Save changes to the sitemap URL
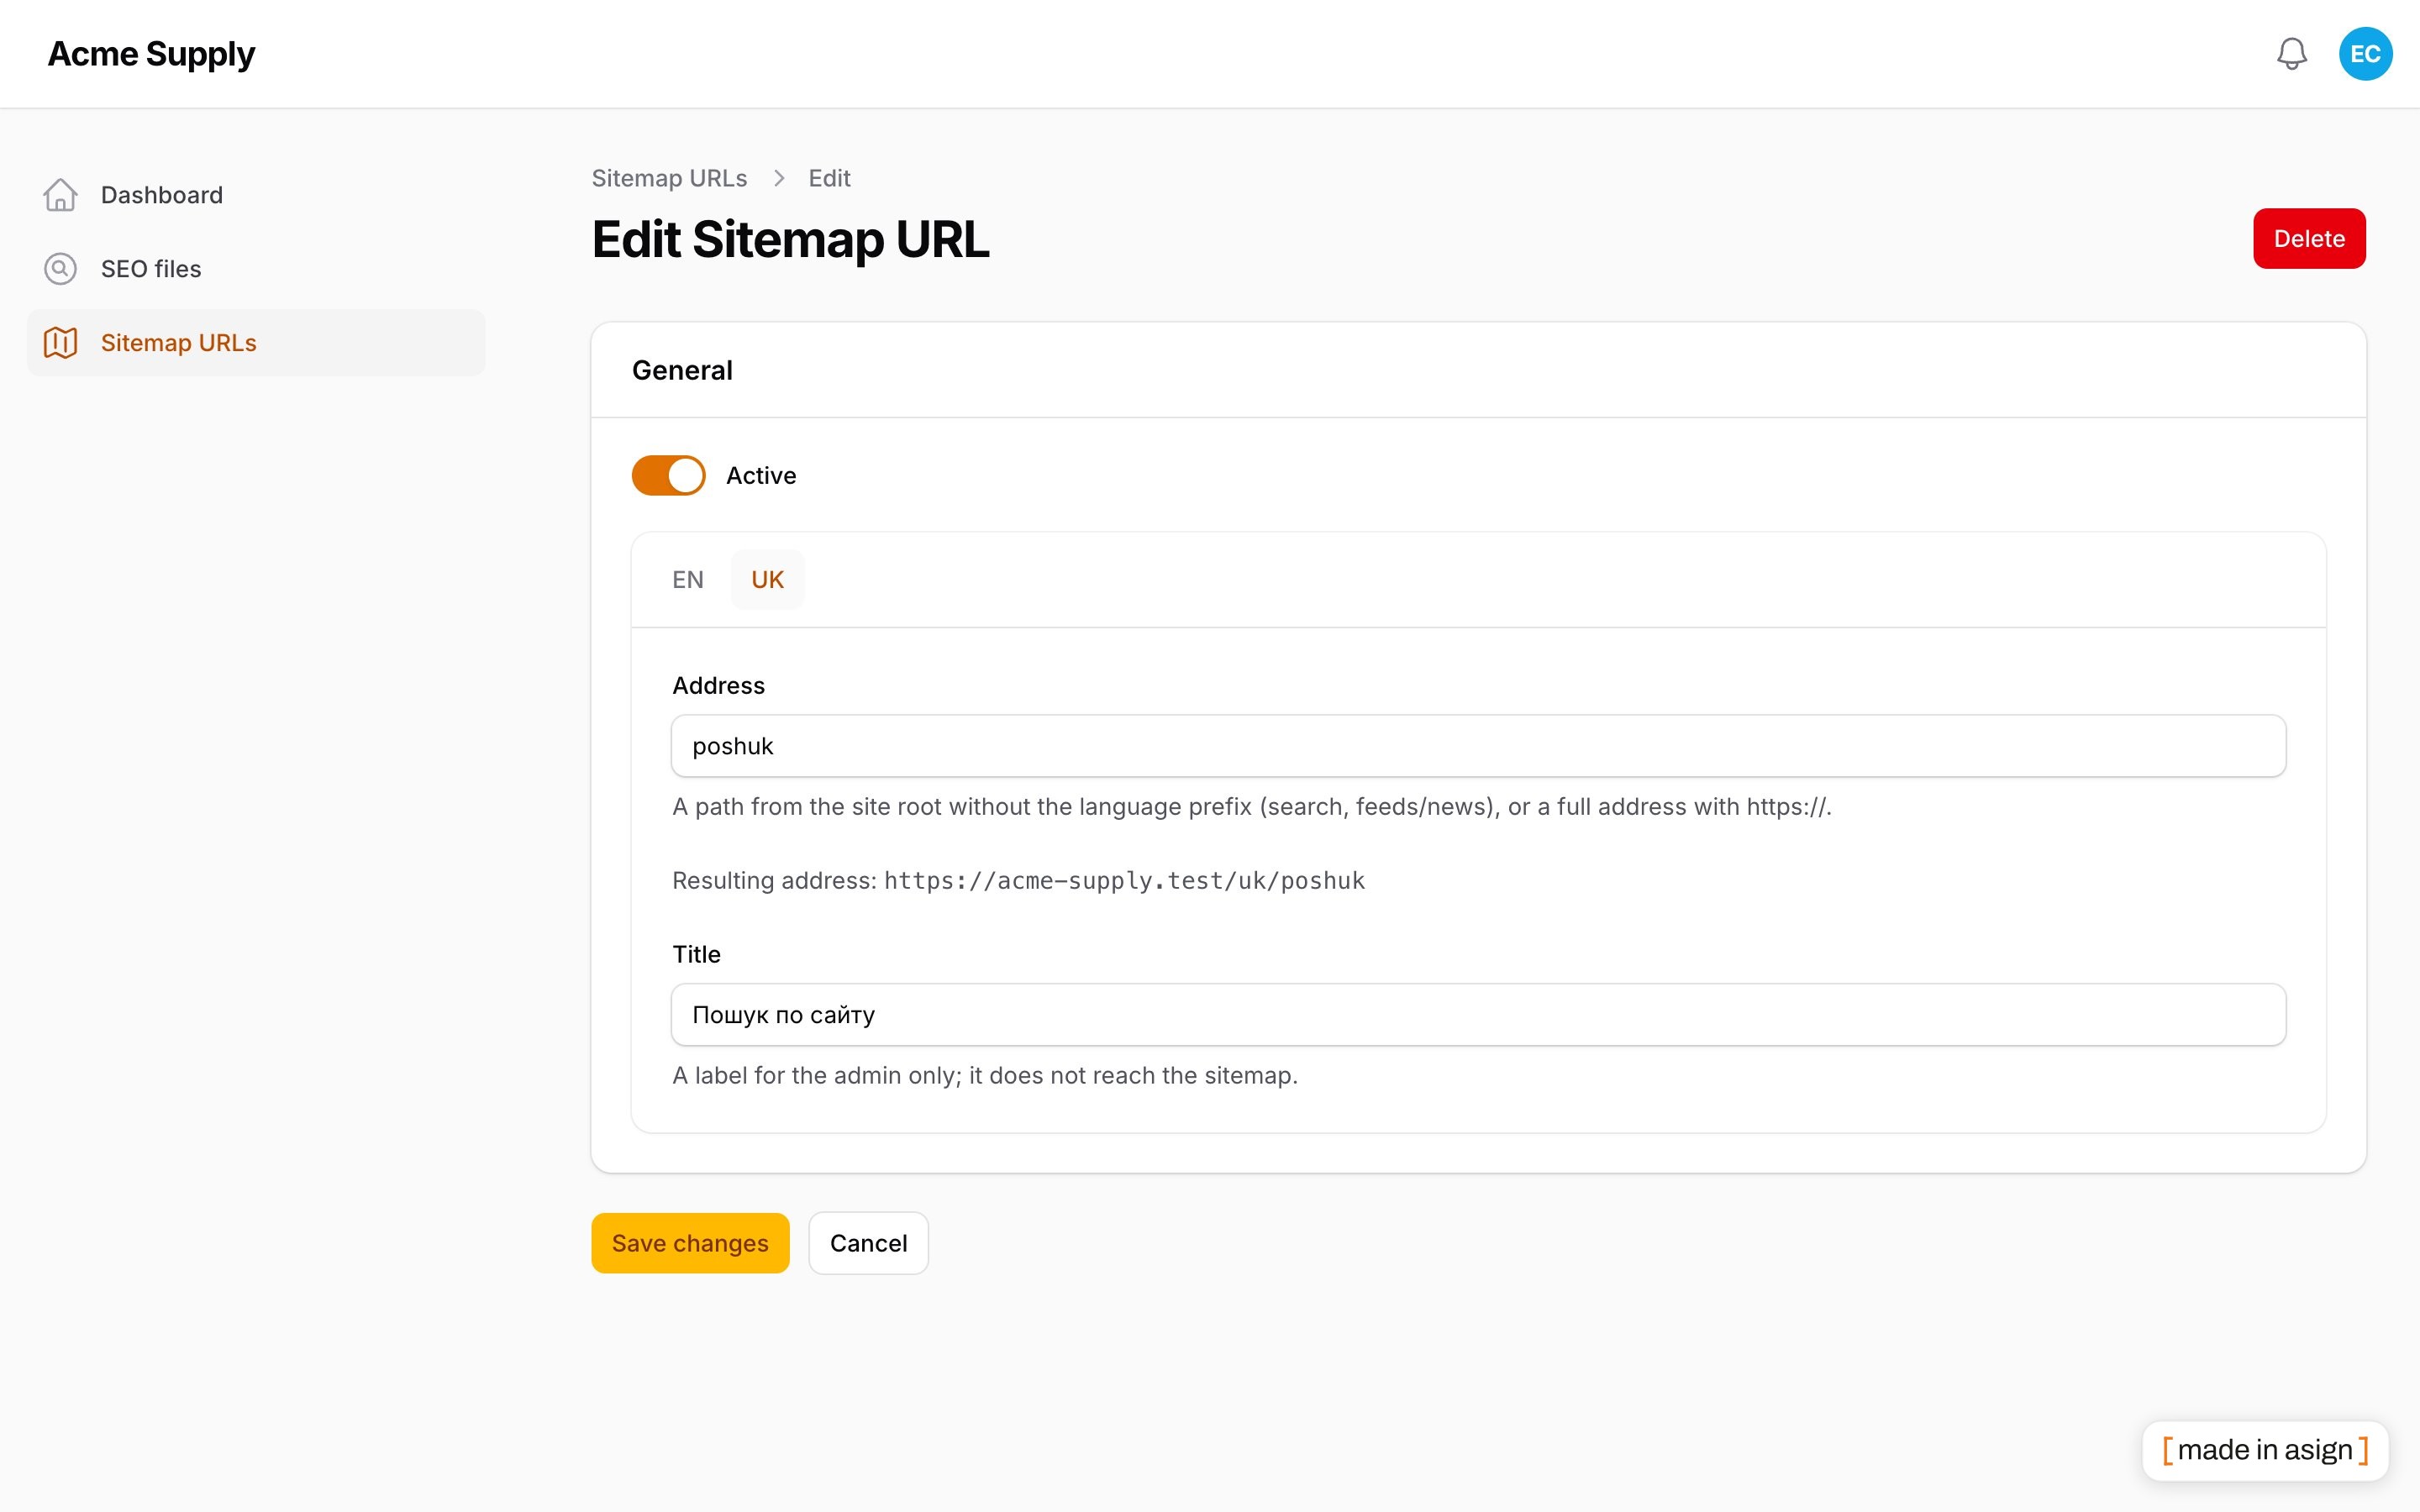The width and height of the screenshot is (2420, 1512). 690,1243
